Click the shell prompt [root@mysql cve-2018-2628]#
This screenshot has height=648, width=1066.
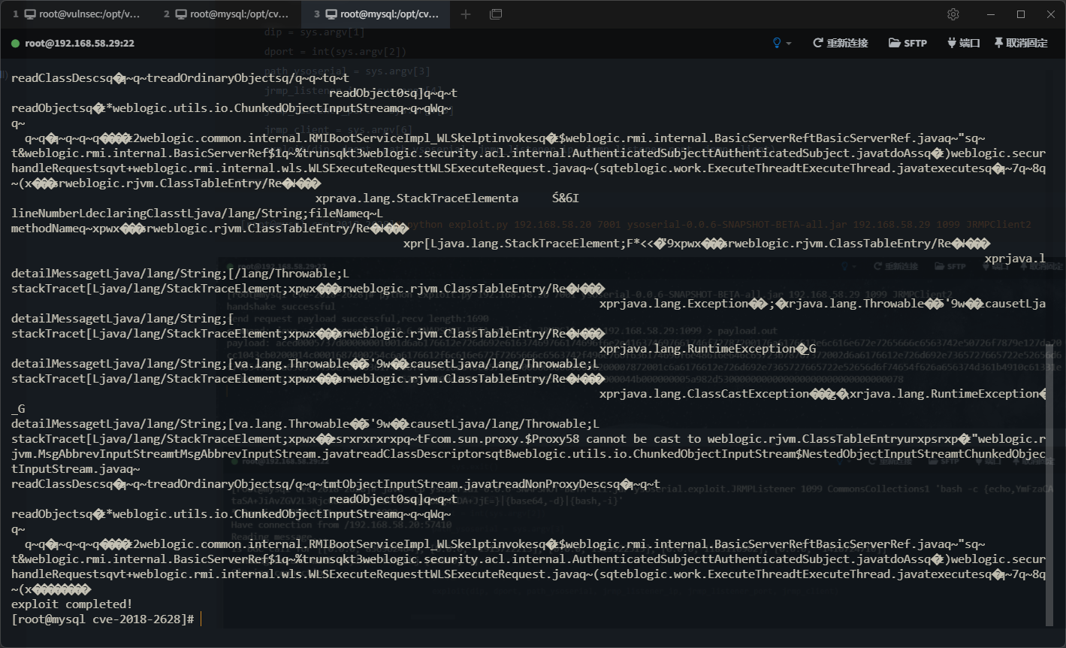tap(103, 619)
